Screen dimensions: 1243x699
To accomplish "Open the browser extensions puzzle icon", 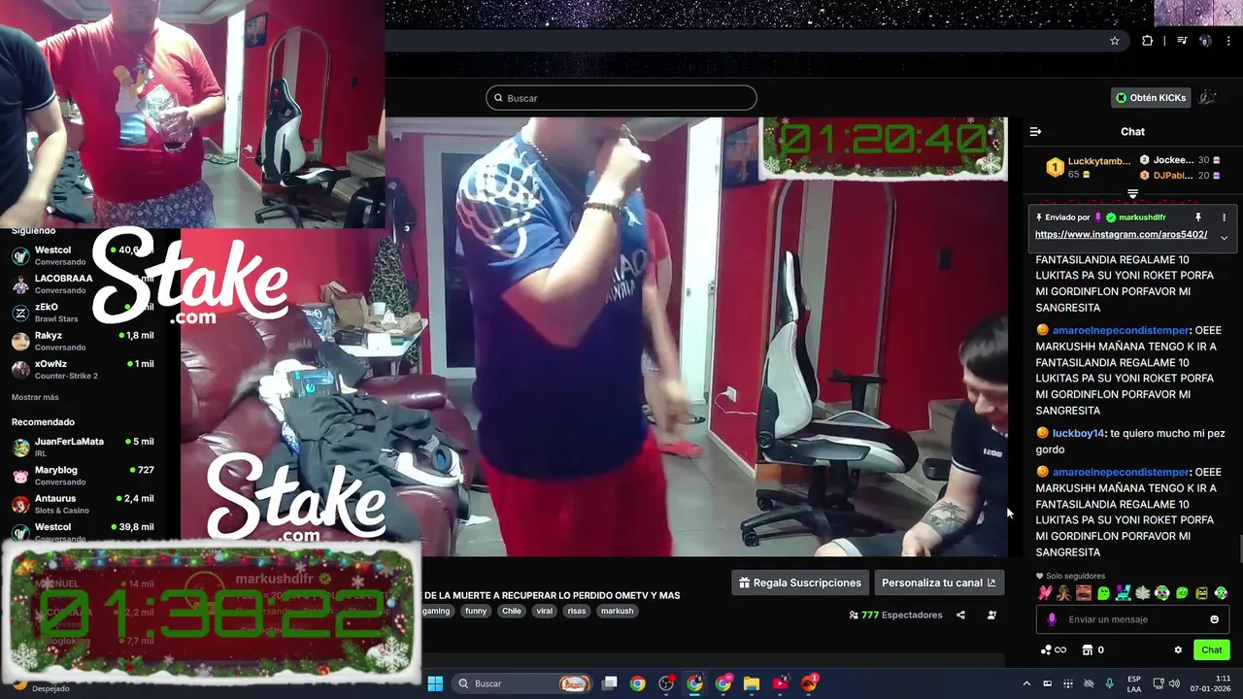I will pos(1148,41).
